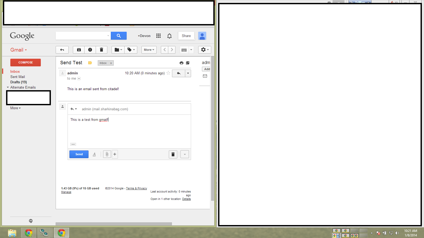Toggle the input tools keyboard
Screen dimensions: 424x238
click(184, 50)
